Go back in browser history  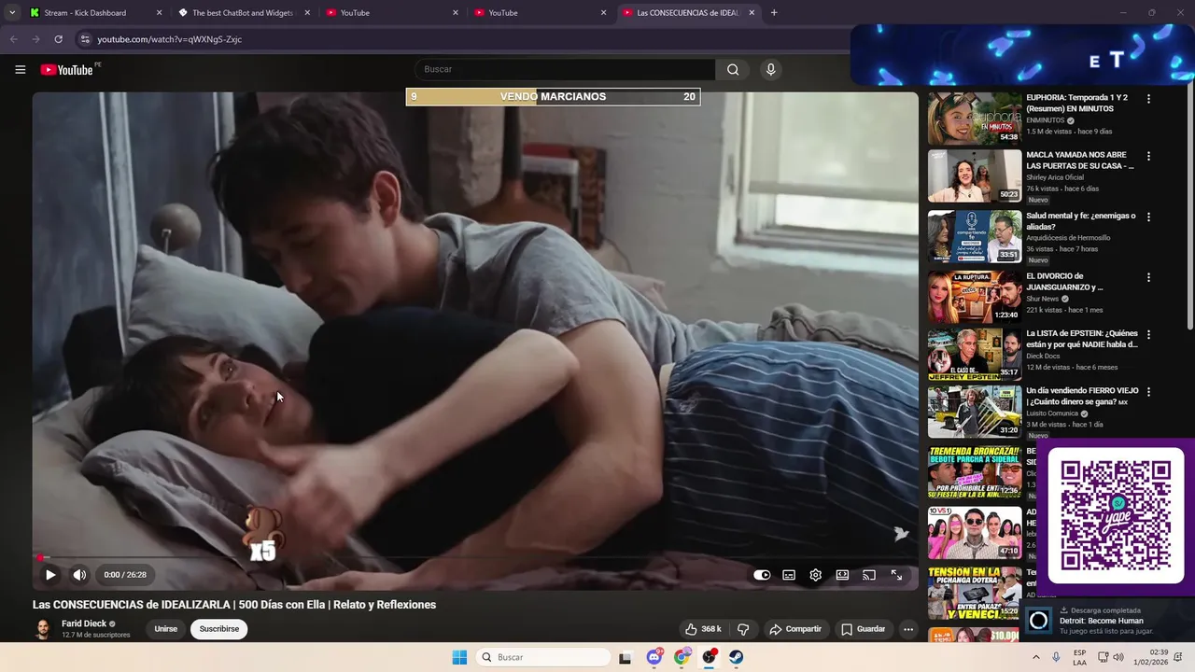13,39
